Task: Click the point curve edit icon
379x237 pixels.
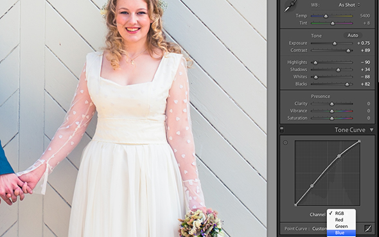Action: [368, 228]
